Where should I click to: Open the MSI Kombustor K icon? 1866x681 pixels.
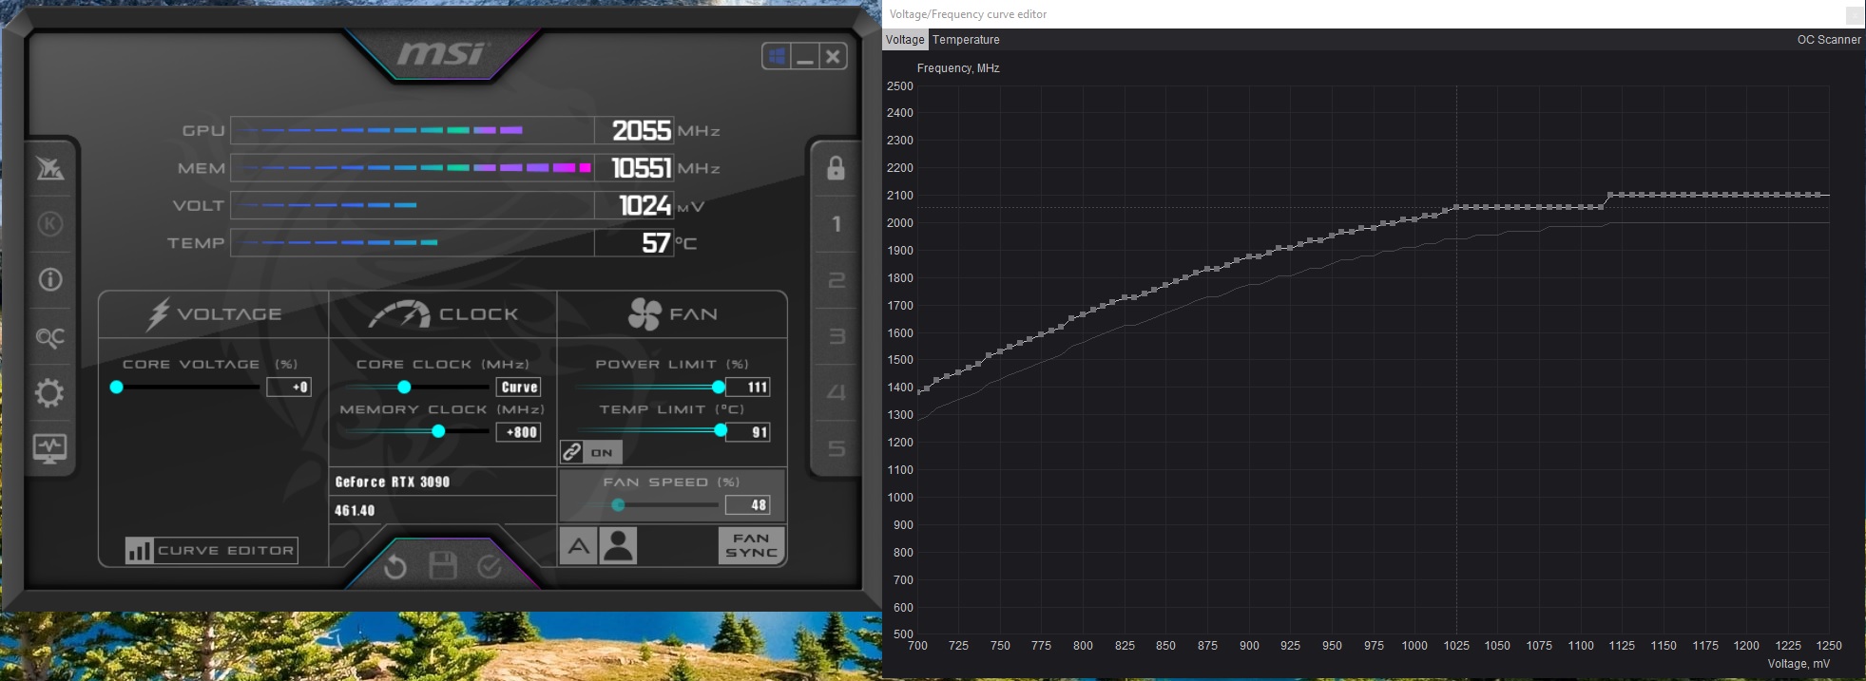click(x=50, y=224)
